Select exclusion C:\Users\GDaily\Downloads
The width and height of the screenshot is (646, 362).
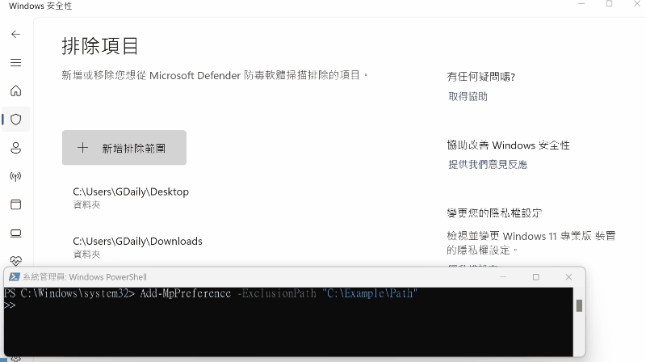click(x=137, y=246)
